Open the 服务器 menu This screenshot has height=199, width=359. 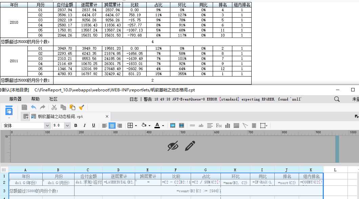point(15,99)
